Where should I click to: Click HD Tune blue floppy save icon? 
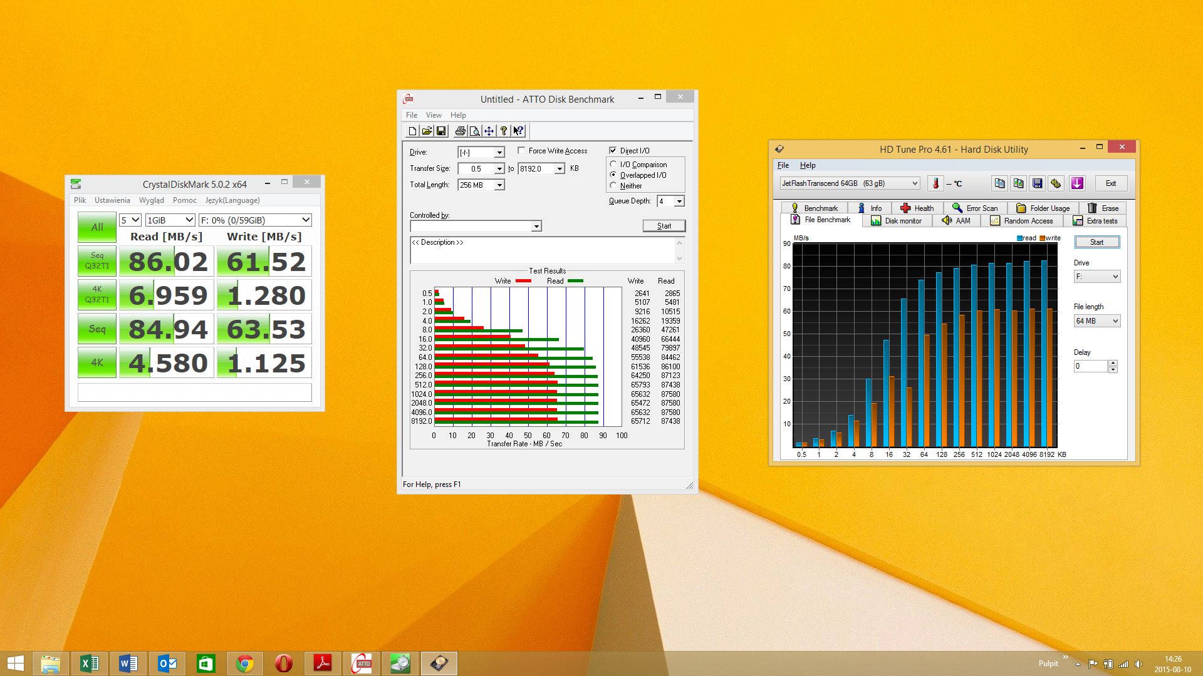pyautogui.click(x=1038, y=183)
